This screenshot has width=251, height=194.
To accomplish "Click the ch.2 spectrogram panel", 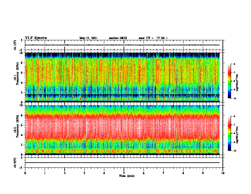I will coord(122,130).
